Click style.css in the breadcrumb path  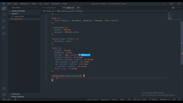pos(50,11)
